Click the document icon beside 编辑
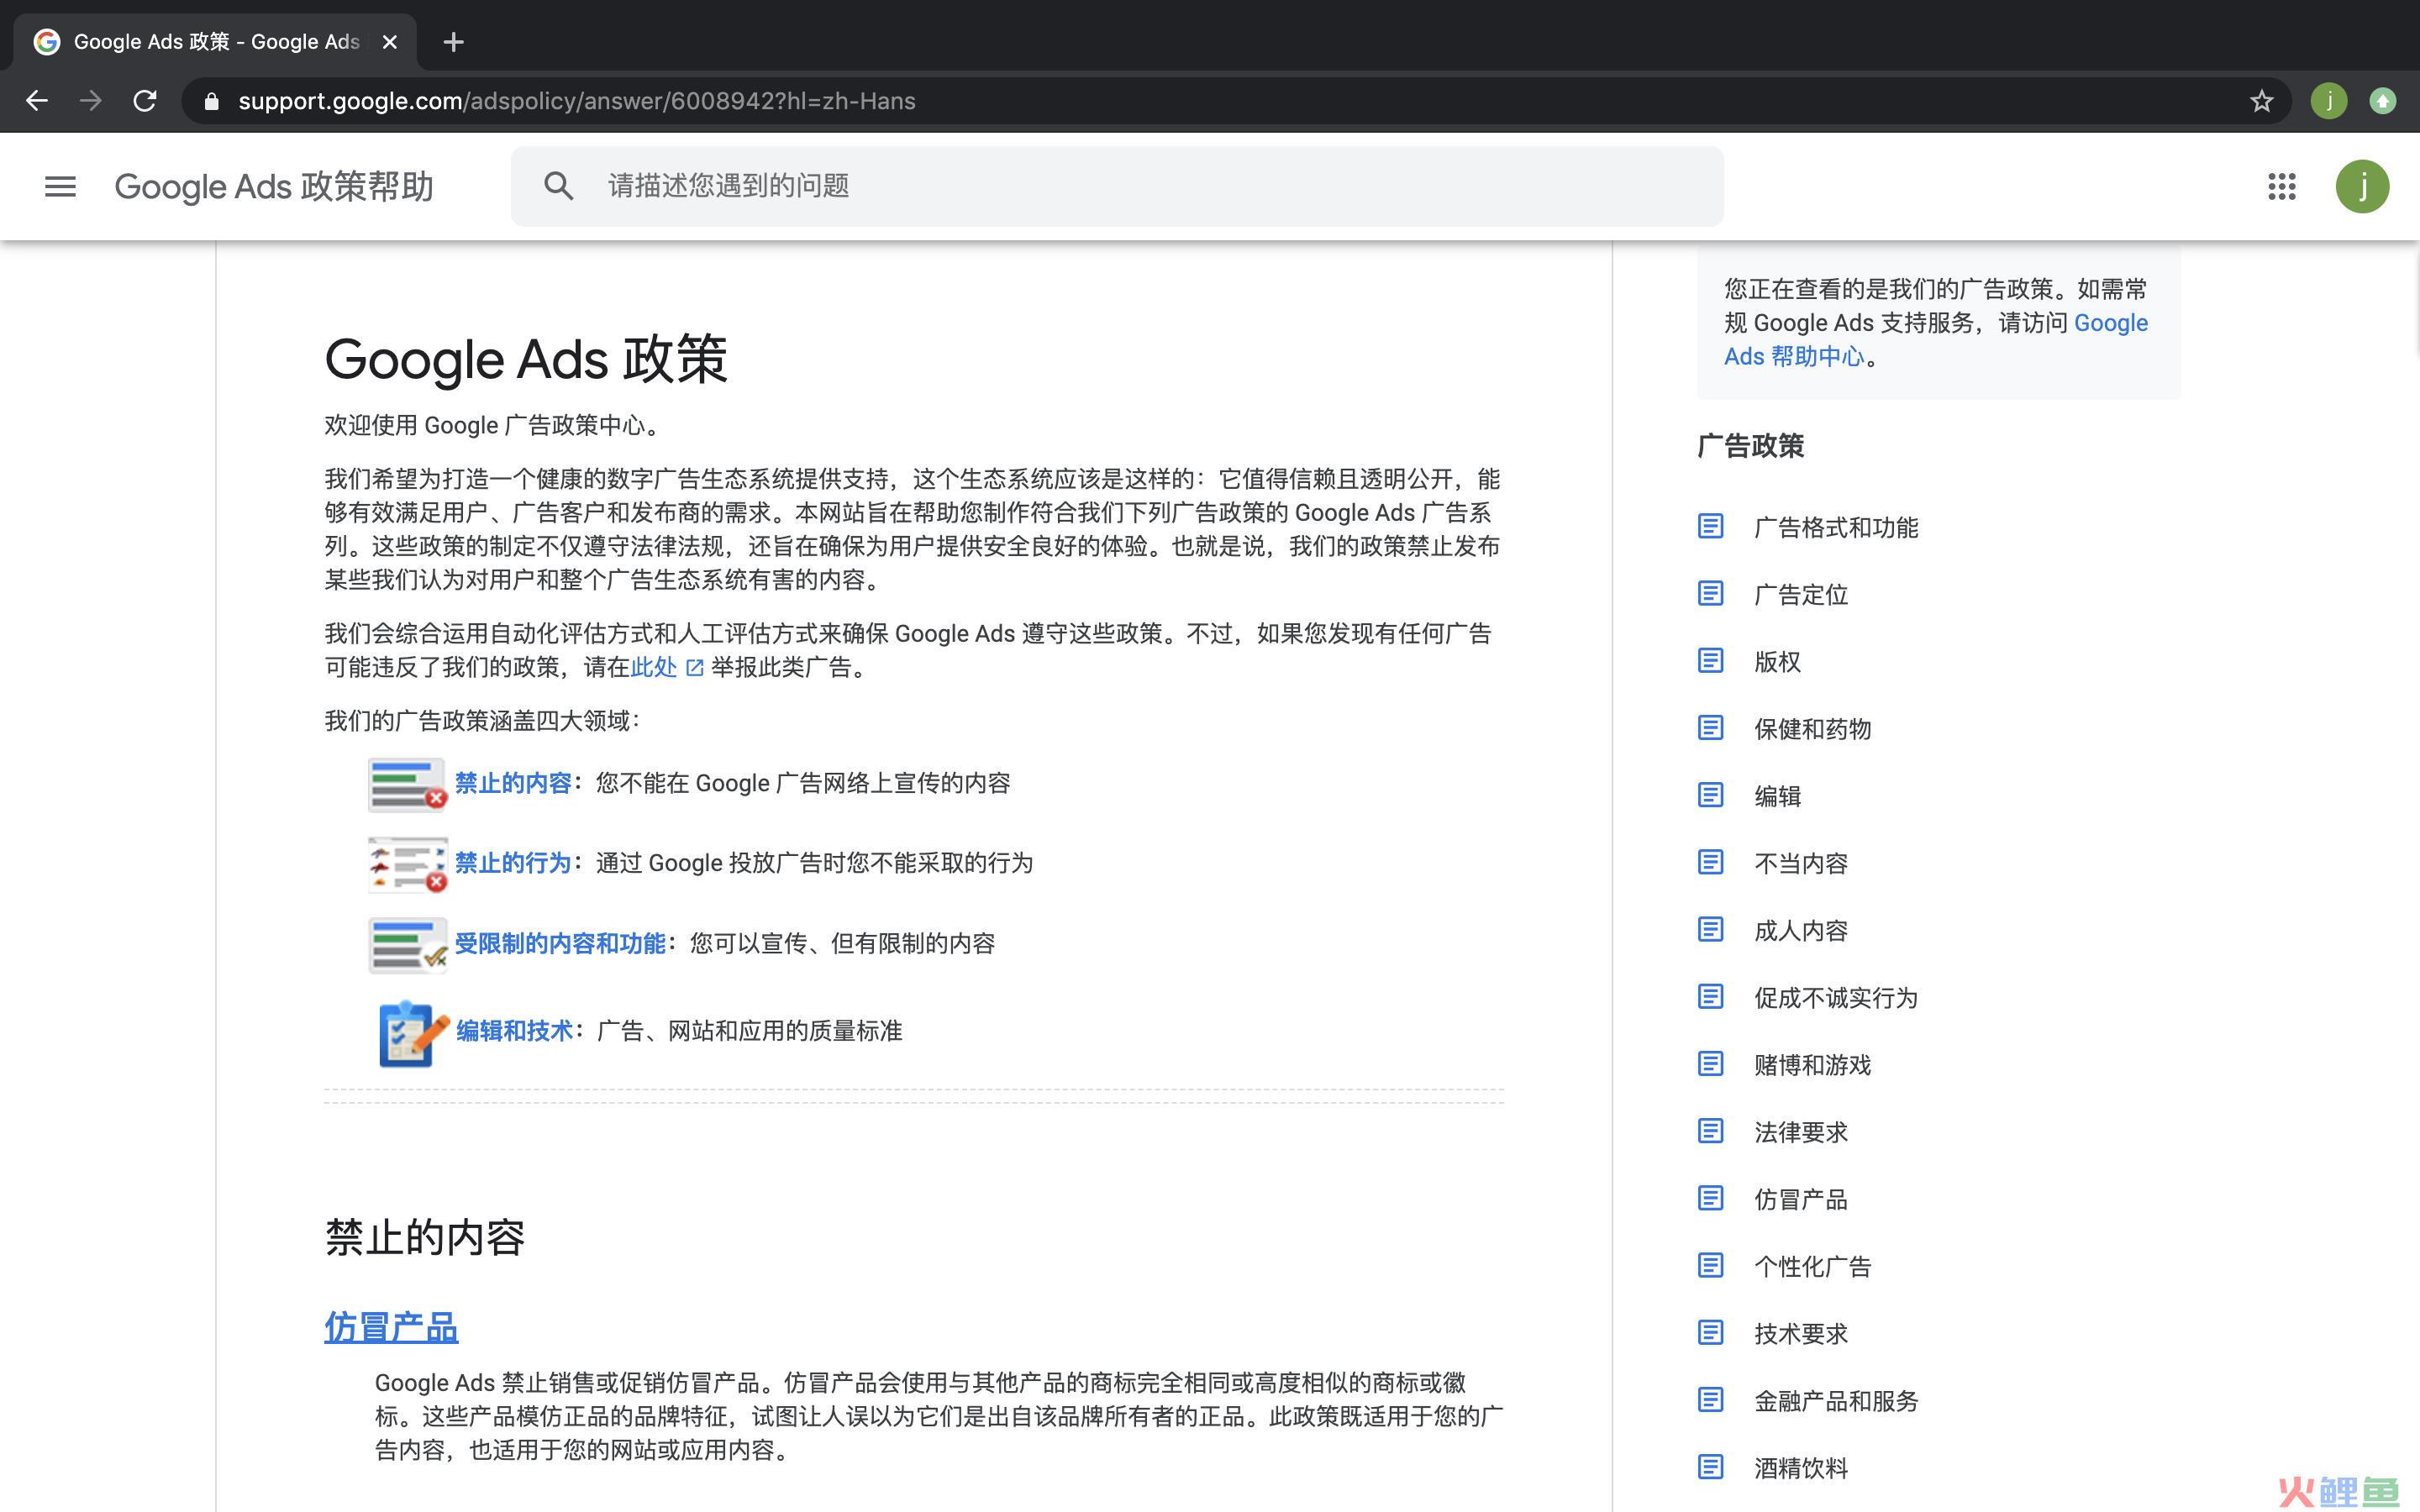 coord(1710,795)
